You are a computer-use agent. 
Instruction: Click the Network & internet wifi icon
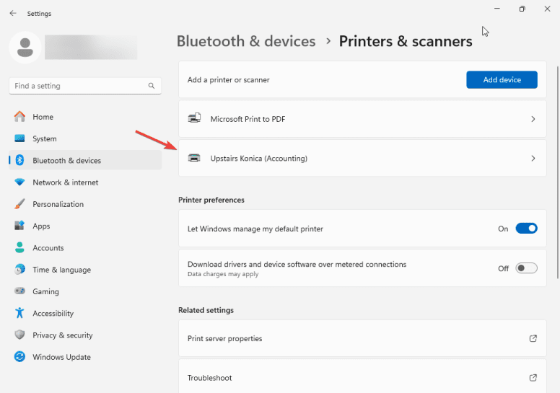[19, 182]
